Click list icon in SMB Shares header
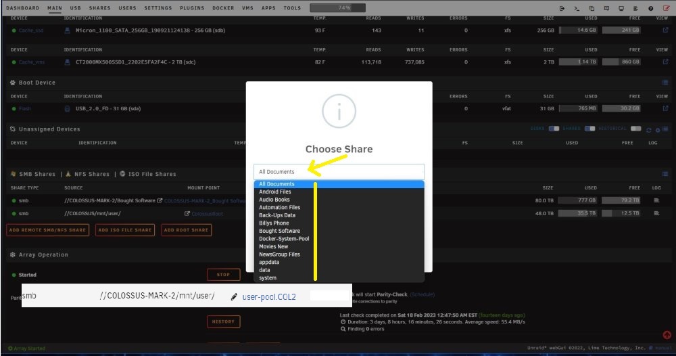 pos(665,174)
